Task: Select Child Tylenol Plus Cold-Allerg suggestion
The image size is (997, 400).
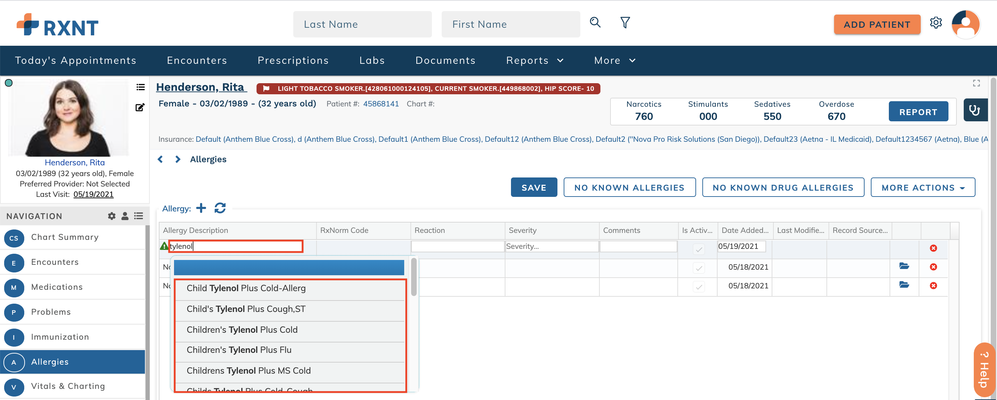Action: pos(289,289)
